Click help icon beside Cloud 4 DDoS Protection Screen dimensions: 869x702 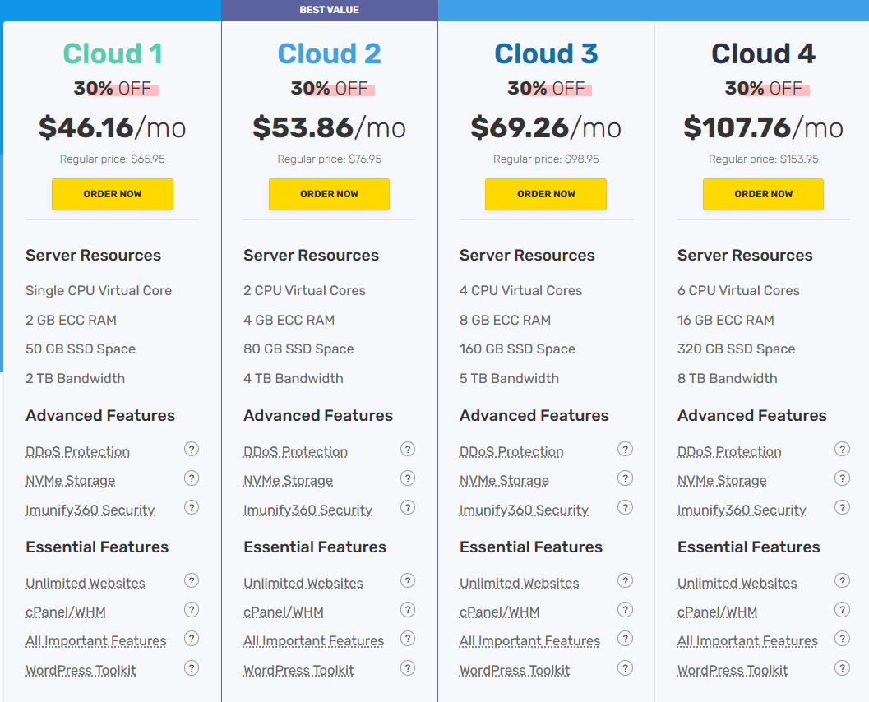pyautogui.click(x=842, y=449)
